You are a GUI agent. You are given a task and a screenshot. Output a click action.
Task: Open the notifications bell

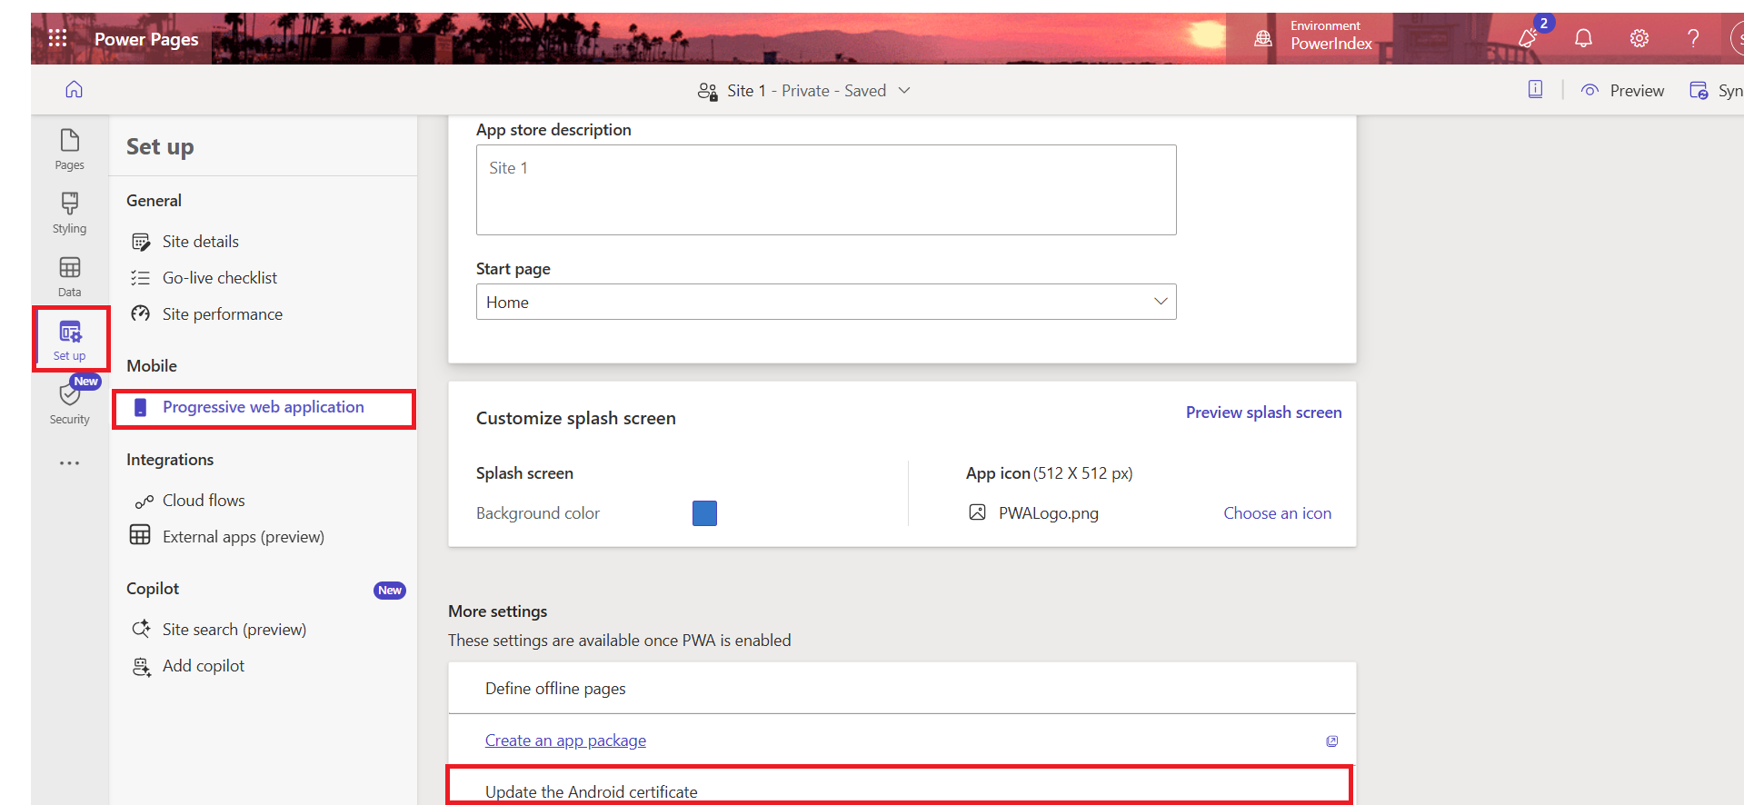coord(1583,38)
